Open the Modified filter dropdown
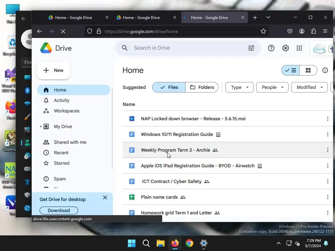 coord(309,87)
